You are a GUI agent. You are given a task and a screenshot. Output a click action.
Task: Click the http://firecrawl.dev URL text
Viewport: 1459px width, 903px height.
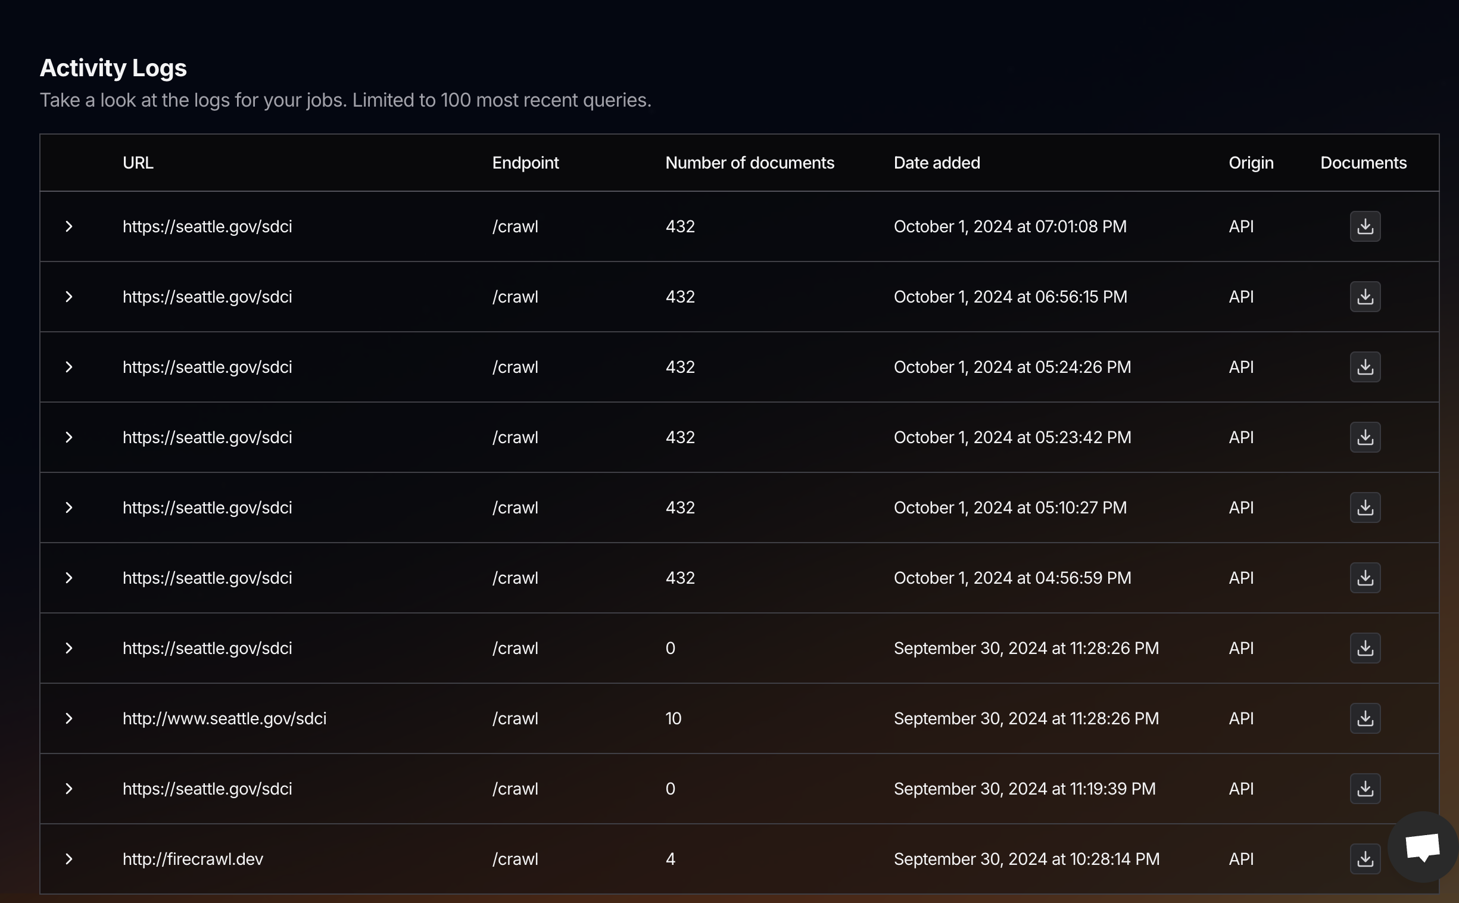193,859
